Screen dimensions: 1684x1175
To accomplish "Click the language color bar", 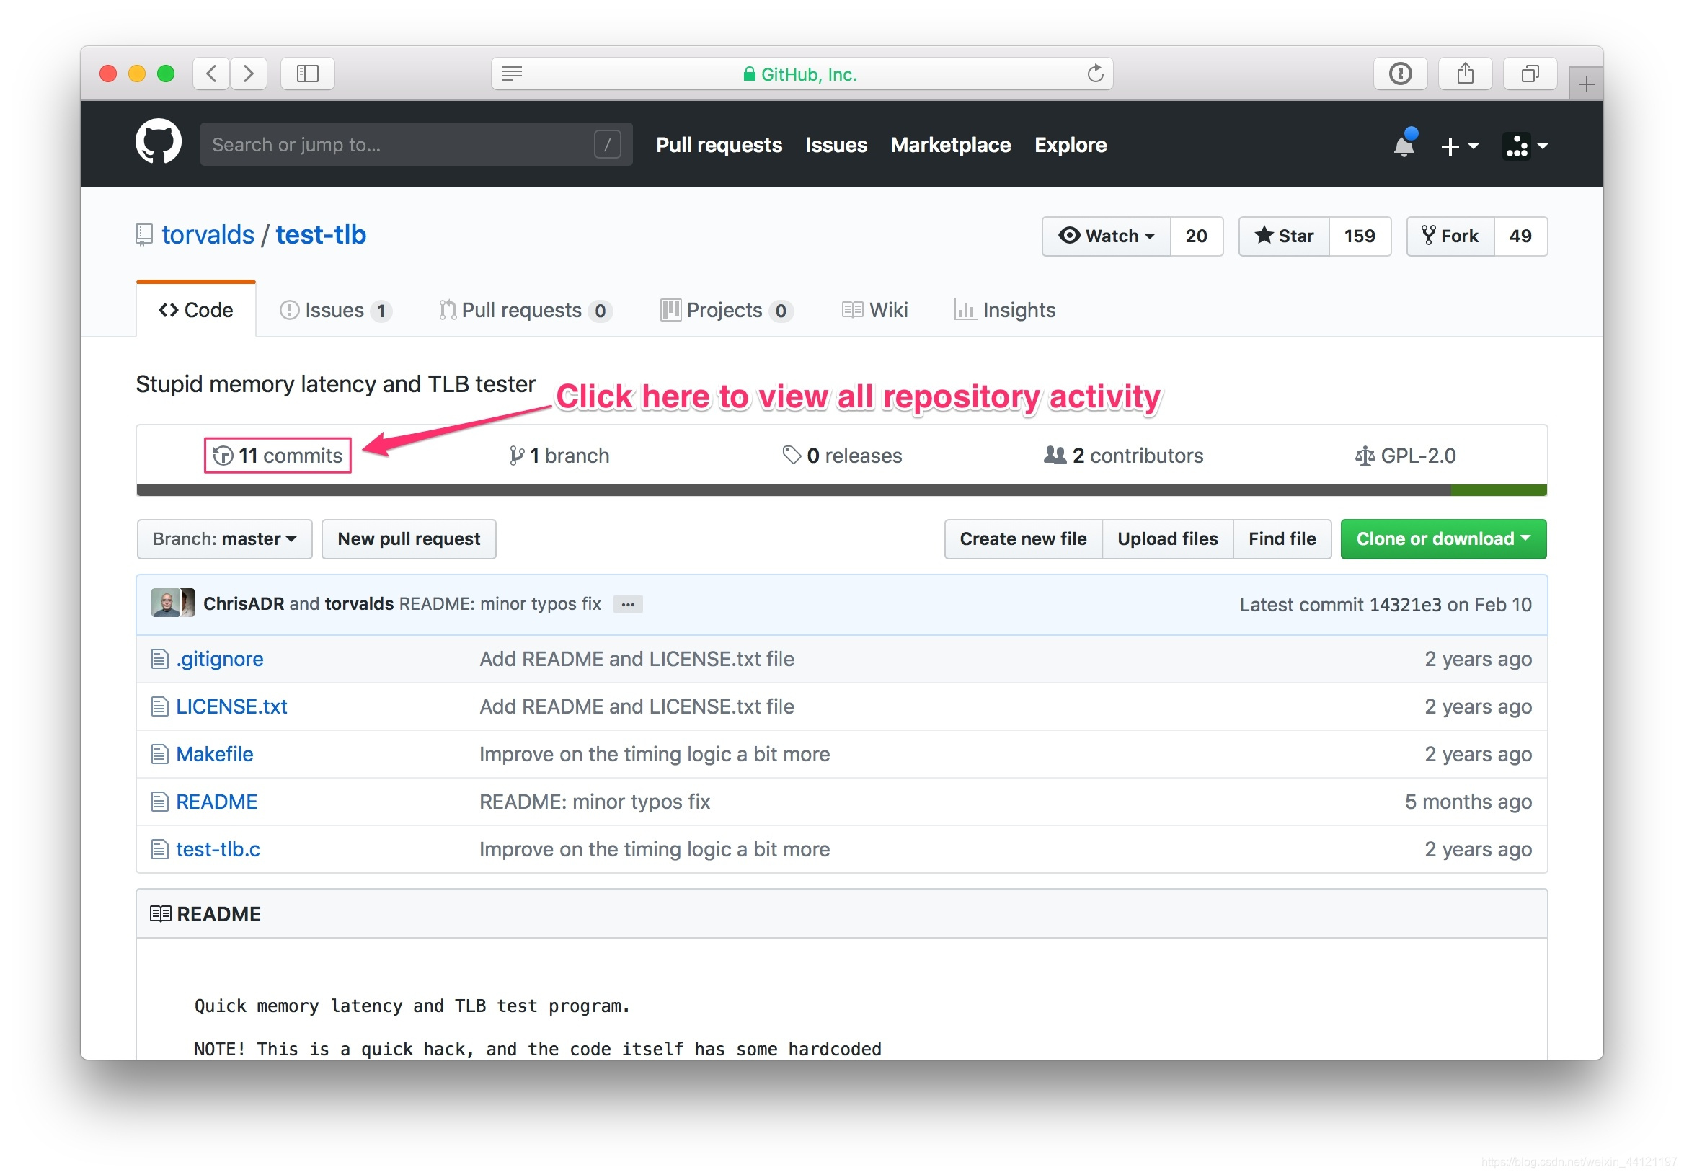I will pos(841,490).
